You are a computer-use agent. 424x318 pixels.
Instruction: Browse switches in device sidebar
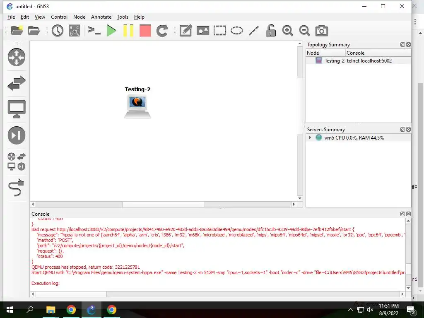point(17,83)
